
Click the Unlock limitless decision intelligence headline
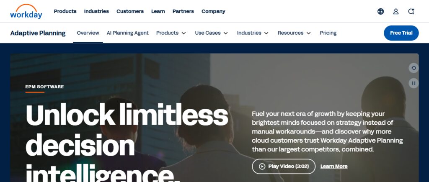(x=127, y=142)
